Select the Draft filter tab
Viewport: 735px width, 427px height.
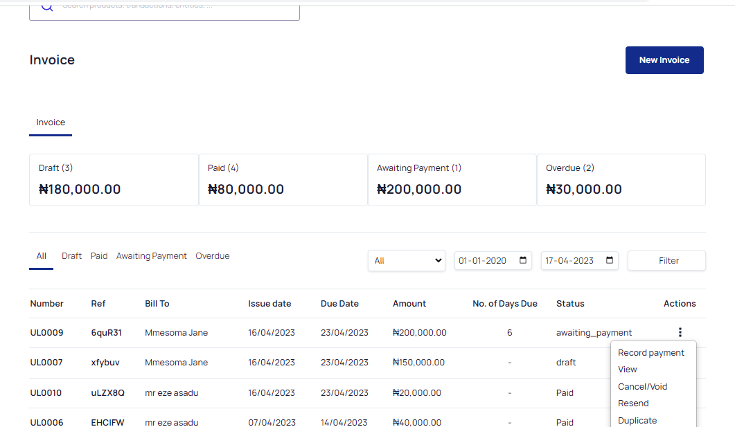click(x=71, y=255)
